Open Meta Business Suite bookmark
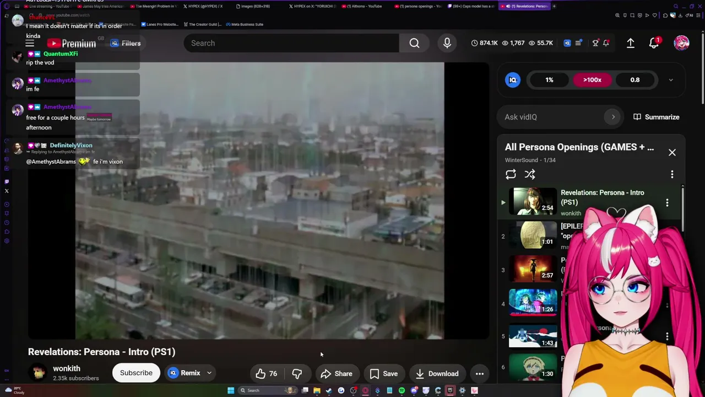Viewport: 705px width, 397px height. coord(244,24)
